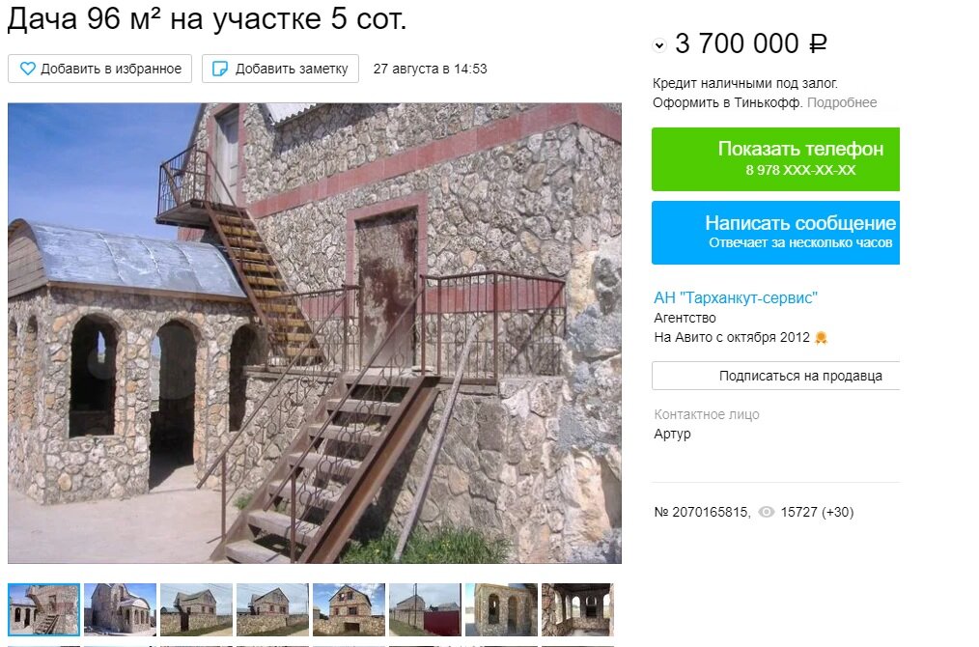Open the main dacha stone house photo
This screenshot has height=647, width=979.
tap(315, 333)
